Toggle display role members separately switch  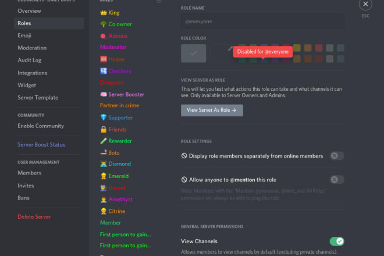coord(337,156)
